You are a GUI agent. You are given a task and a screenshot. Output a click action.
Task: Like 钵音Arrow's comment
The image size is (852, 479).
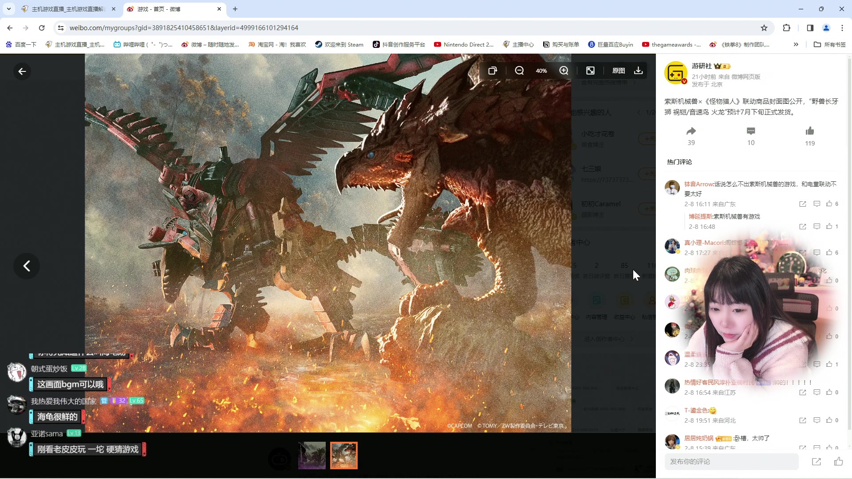point(829,204)
